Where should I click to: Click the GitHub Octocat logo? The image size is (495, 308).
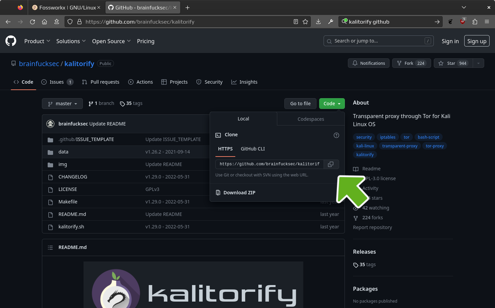(x=11, y=41)
